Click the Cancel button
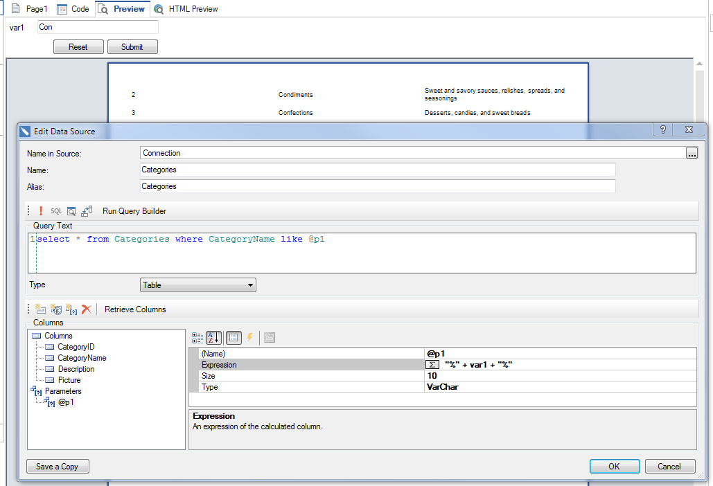The image size is (713, 486). [x=670, y=467]
